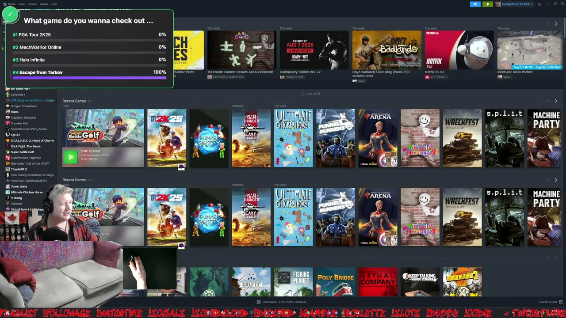Click the blue megaphone announcements icon
The image size is (566, 318).
coord(475,4)
